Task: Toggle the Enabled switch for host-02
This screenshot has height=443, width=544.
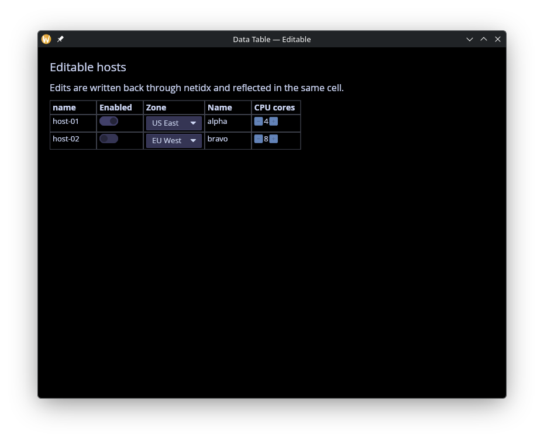Action: click(109, 139)
